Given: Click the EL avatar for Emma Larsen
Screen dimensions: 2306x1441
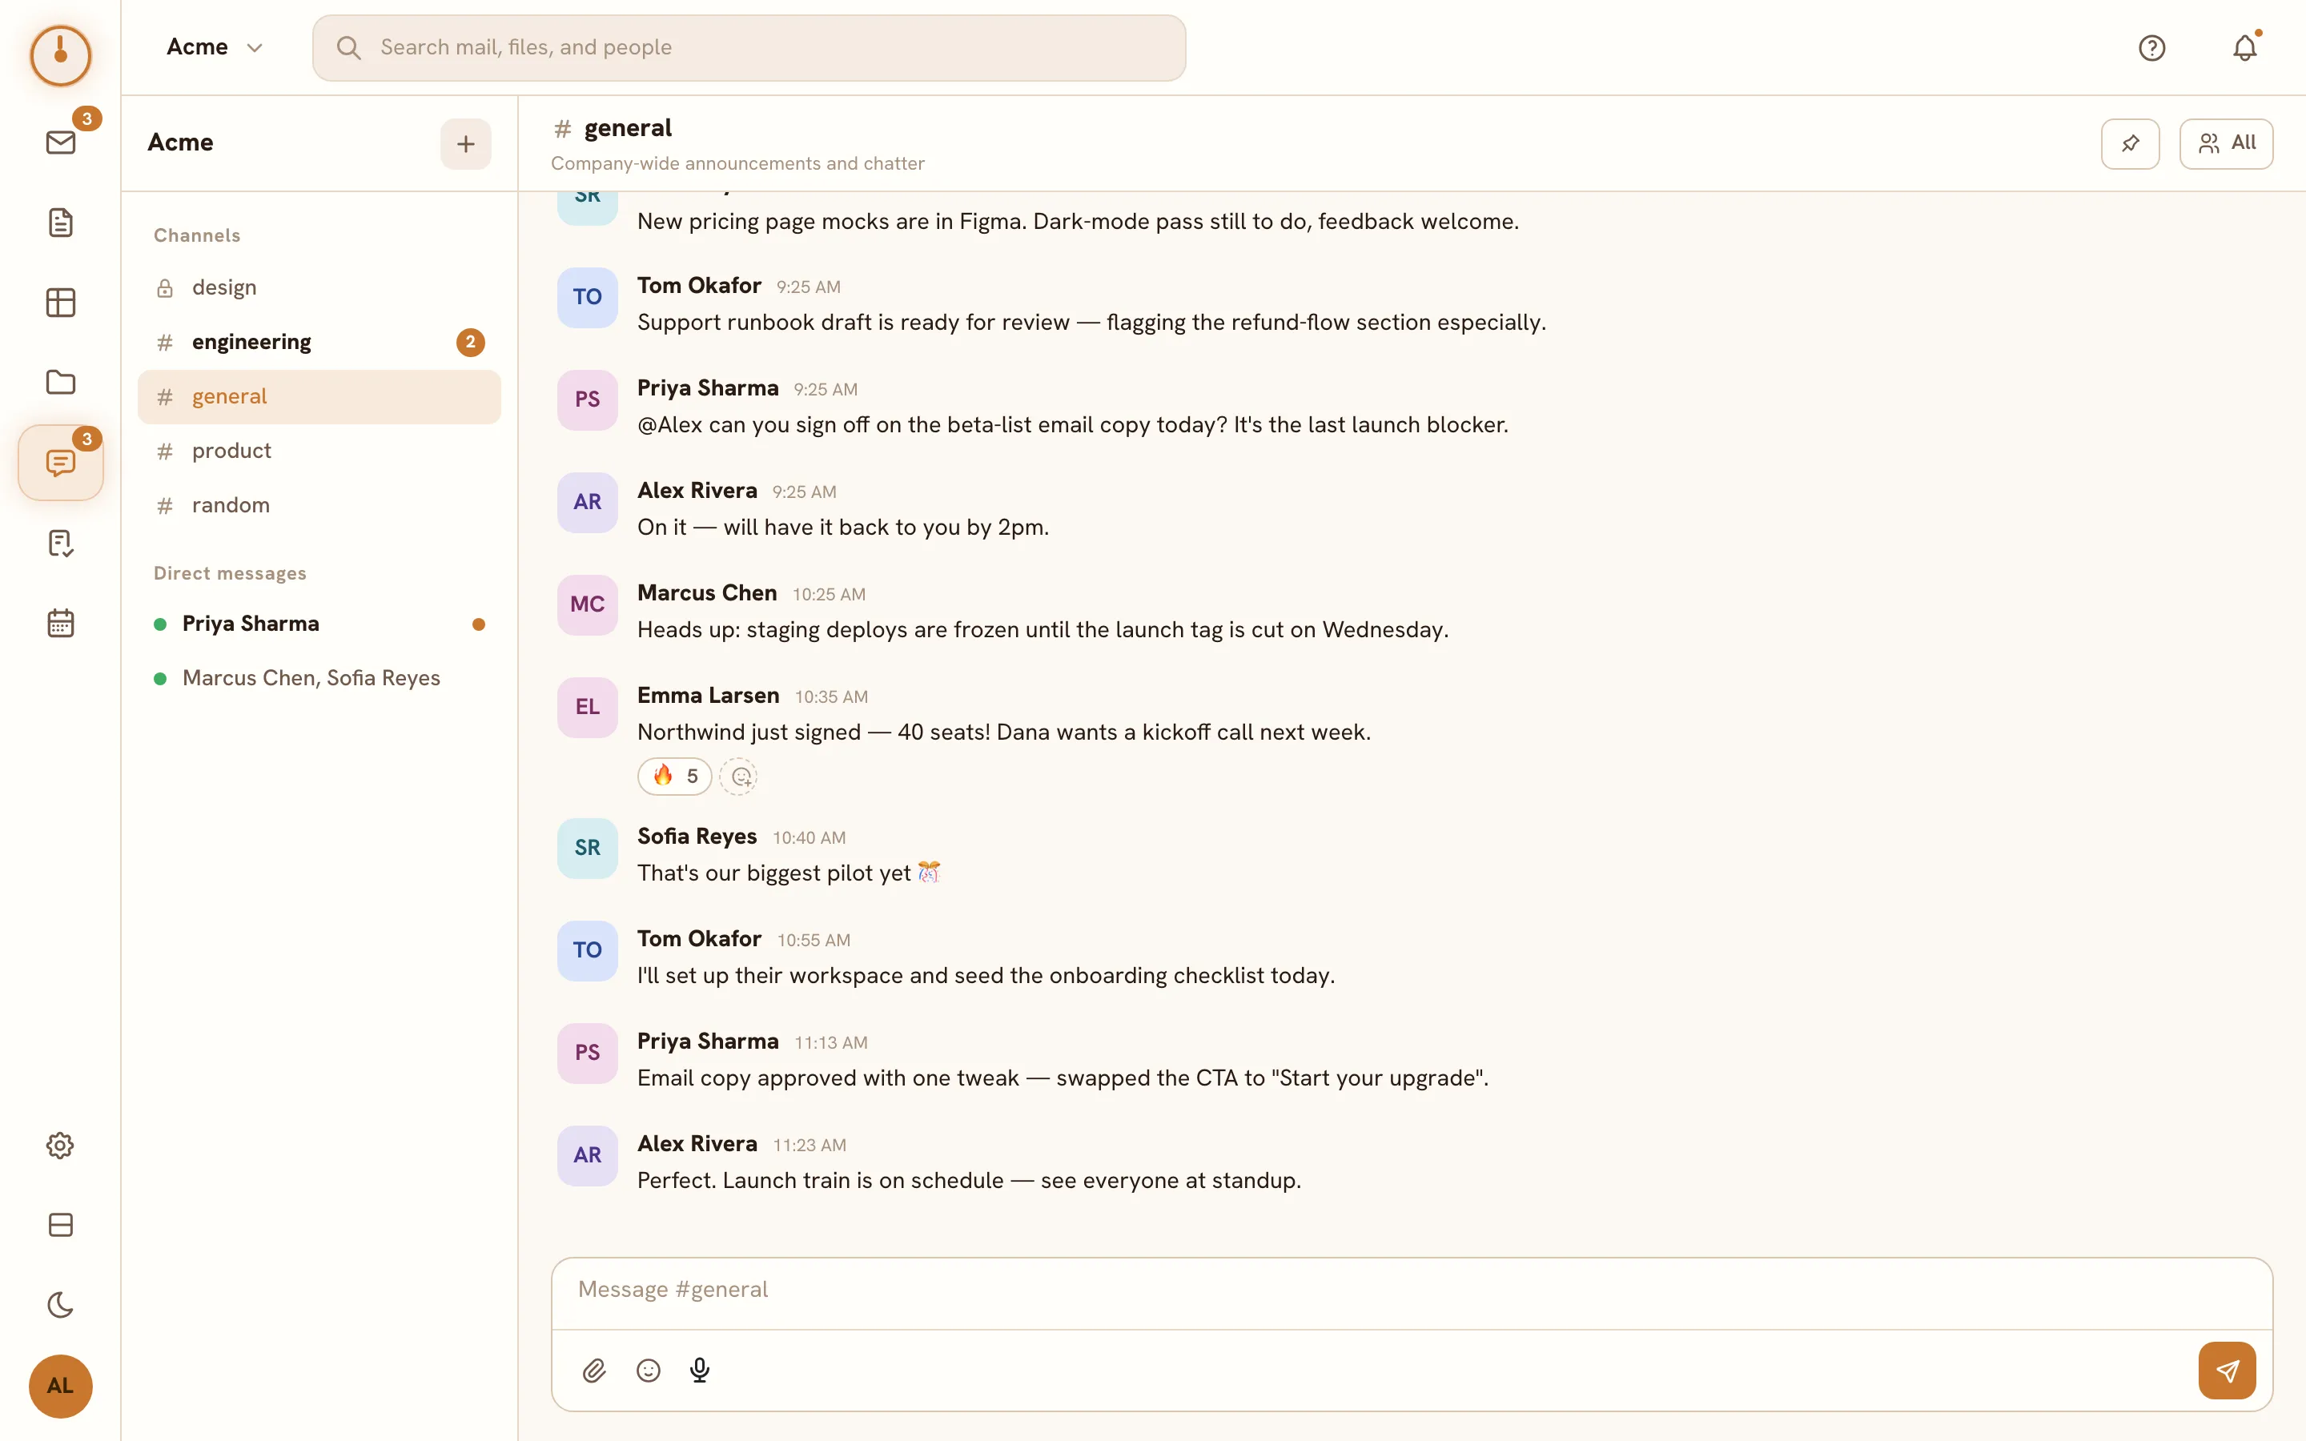Looking at the screenshot, I should 587,707.
